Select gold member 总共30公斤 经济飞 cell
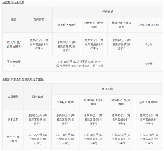 coord(149,139)
